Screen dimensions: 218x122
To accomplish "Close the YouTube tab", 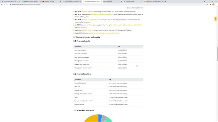I will (x=60, y=1).
